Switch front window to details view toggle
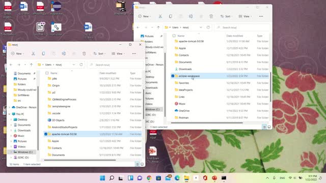Screen dimensions: 326x183 (137, 164)
